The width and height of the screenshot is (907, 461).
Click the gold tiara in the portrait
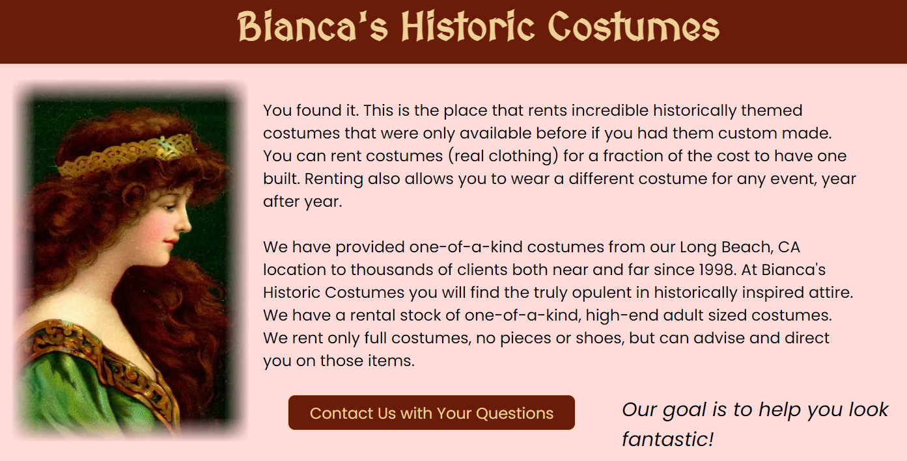click(x=126, y=154)
